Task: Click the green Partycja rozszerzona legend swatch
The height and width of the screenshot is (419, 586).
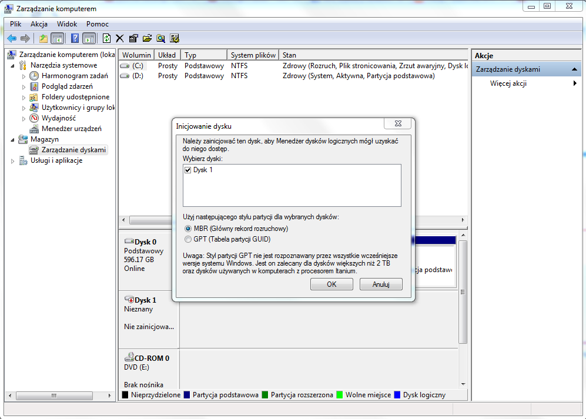Action: pyautogui.click(x=265, y=395)
